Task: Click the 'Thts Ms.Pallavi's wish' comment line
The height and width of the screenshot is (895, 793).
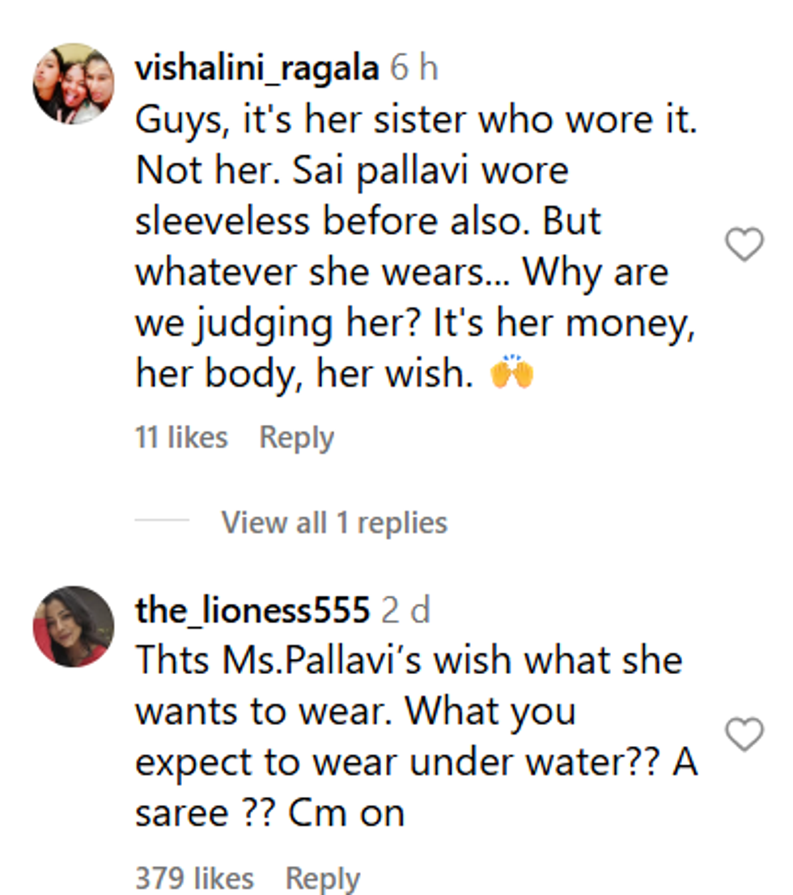Action: click(408, 660)
